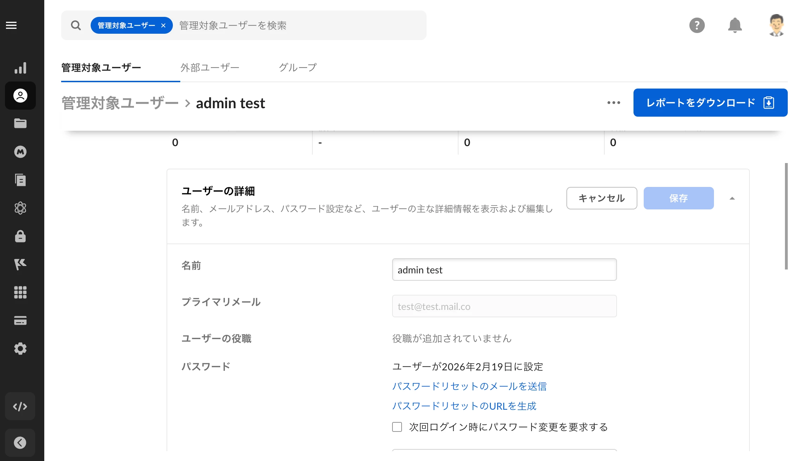Collapse sidebar with the back arrow button
Image resolution: width=799 pixels, height=461 pixels.
point(20,443)
